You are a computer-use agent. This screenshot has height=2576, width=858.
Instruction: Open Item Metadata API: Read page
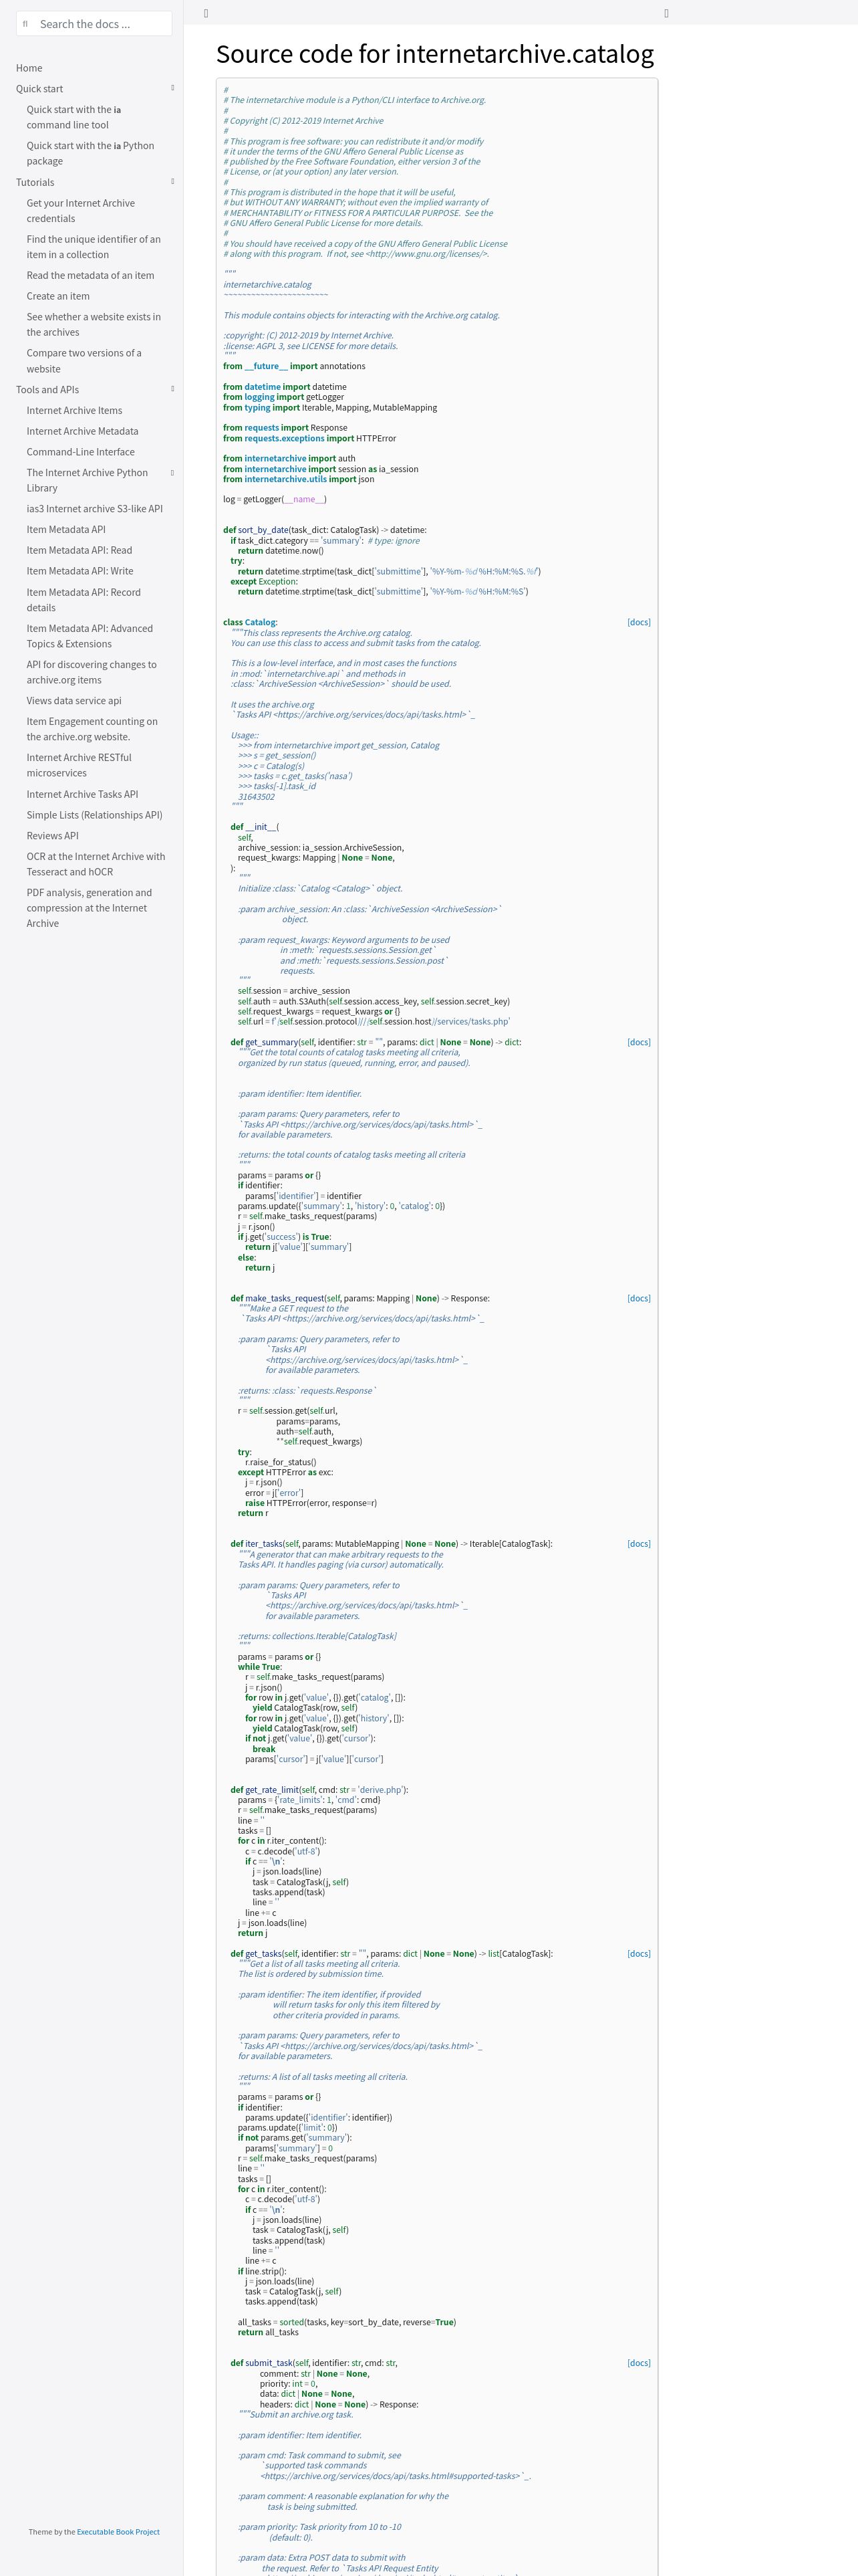coord(79,550)
